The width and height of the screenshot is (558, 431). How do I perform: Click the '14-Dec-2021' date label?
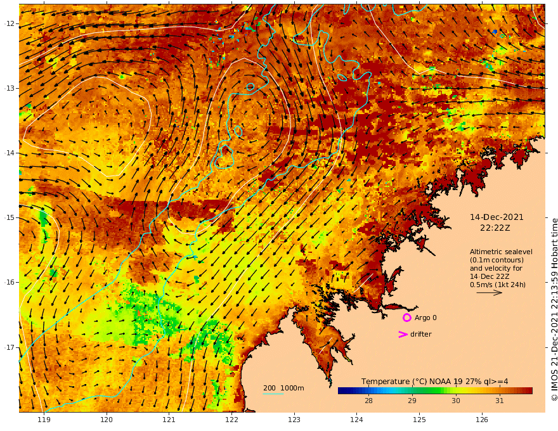coord(496,217)
